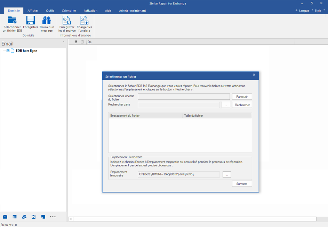Viewport: 328px width, 227px height.
Task: Click Enregistrer les d'analyse icon
Action: [x=67, y=20]
